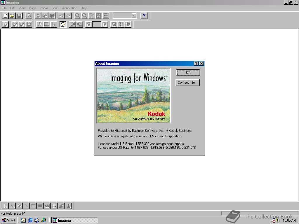The width and height of the screenshot is (299, 224).
Task: Select the Zoom to Selection icon
Action: pyautogui.click(x=91, y=16)
